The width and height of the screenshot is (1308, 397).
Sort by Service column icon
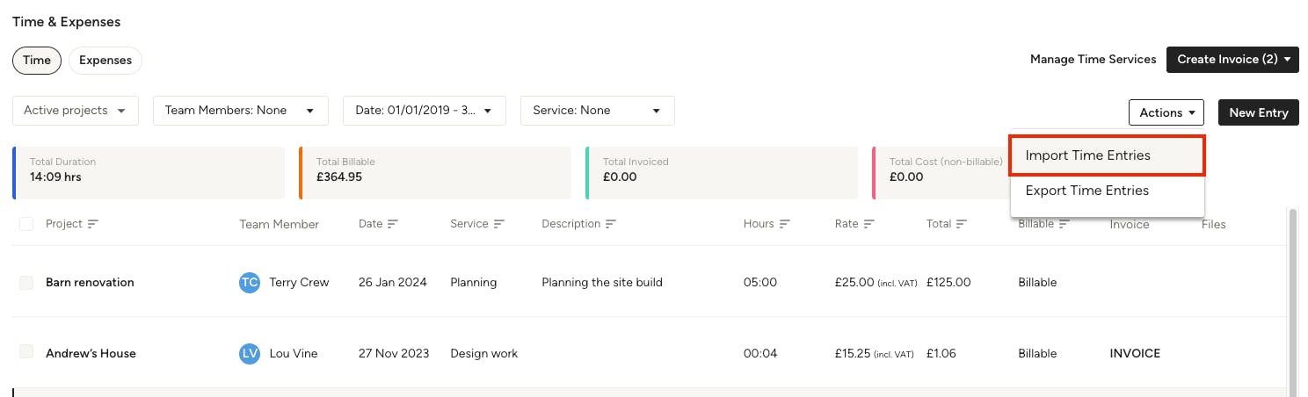pyautogui.click(x=498, y=224)
